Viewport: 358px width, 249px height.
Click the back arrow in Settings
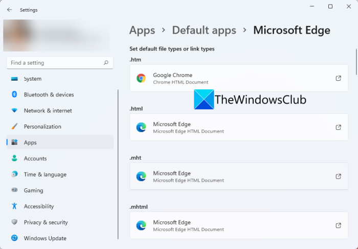[9, 10]
